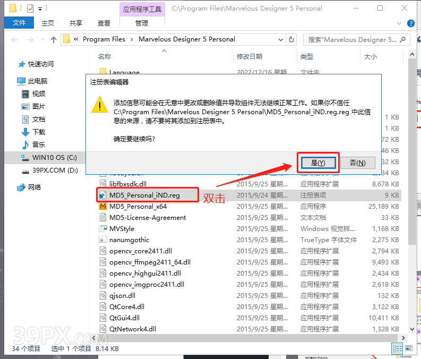
Task: Open the address bar history dropdown
Action: pyautogui.click(x=280, y=40)
